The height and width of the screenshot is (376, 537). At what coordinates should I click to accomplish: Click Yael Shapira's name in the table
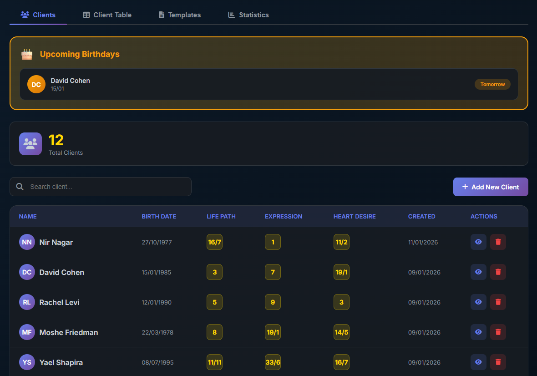point(61,363)
